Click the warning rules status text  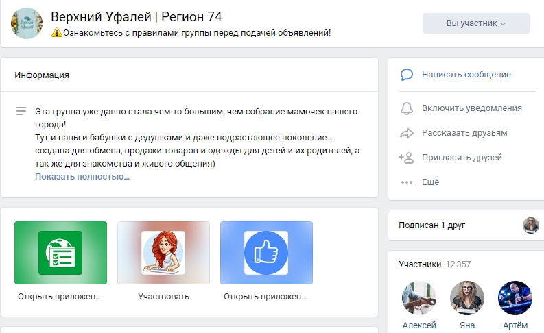(197, 33)
